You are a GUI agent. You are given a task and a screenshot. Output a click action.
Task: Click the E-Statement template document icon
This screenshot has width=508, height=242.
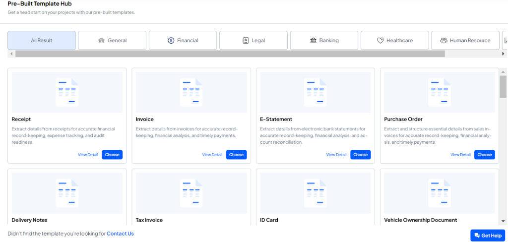[315, 92]
